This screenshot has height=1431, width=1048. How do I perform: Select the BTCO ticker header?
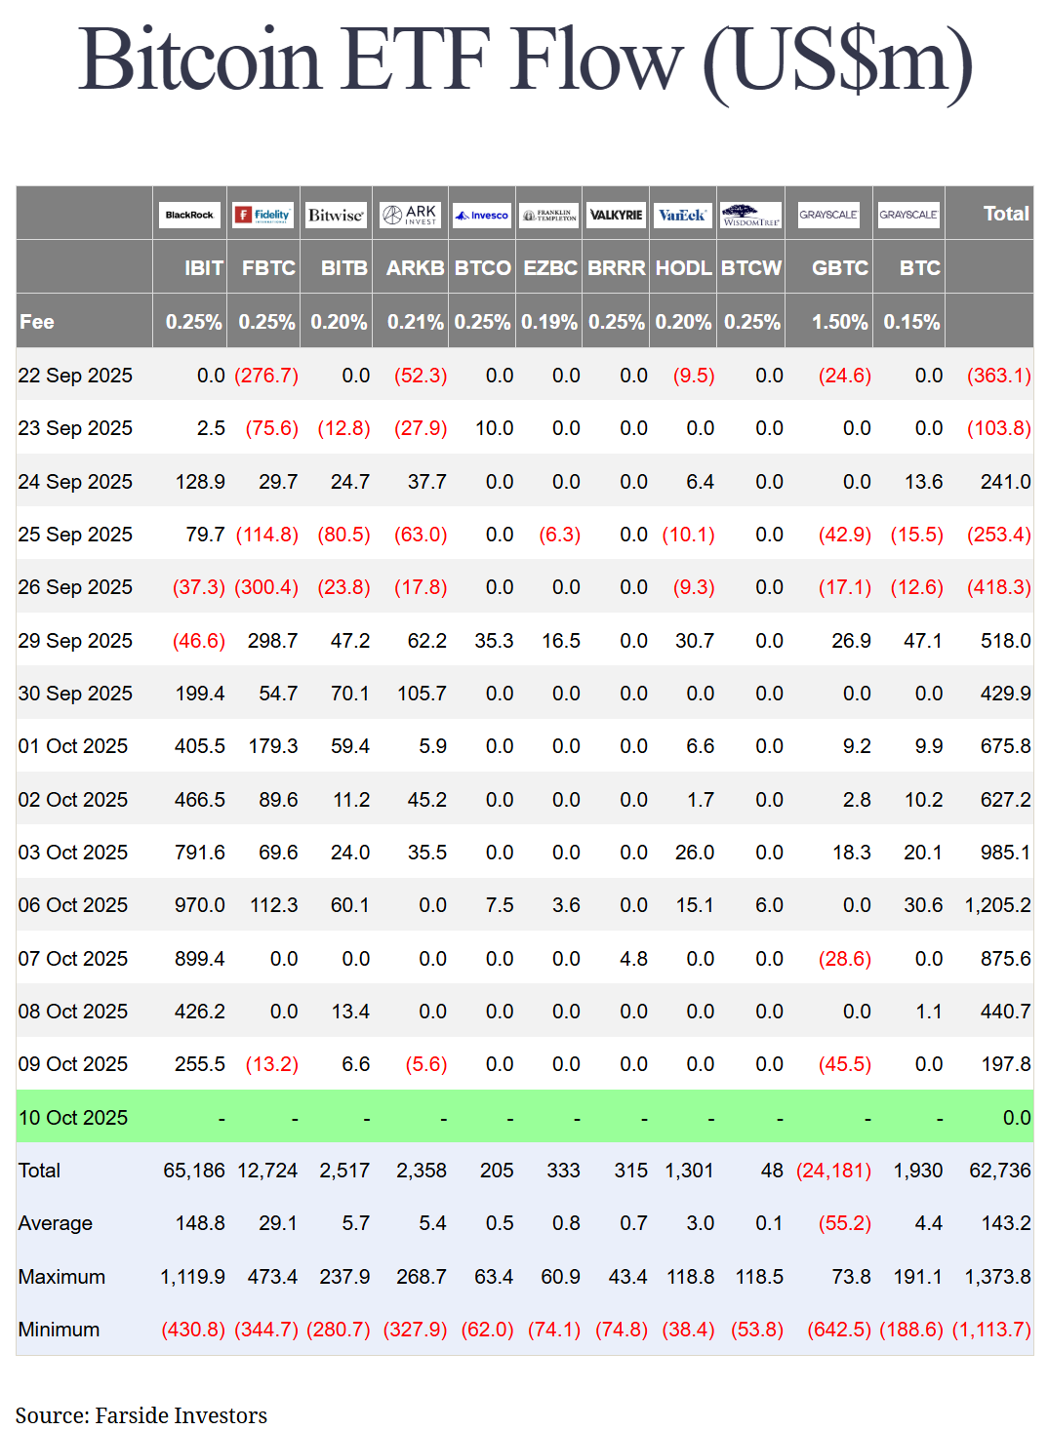[x=483, y=268]
